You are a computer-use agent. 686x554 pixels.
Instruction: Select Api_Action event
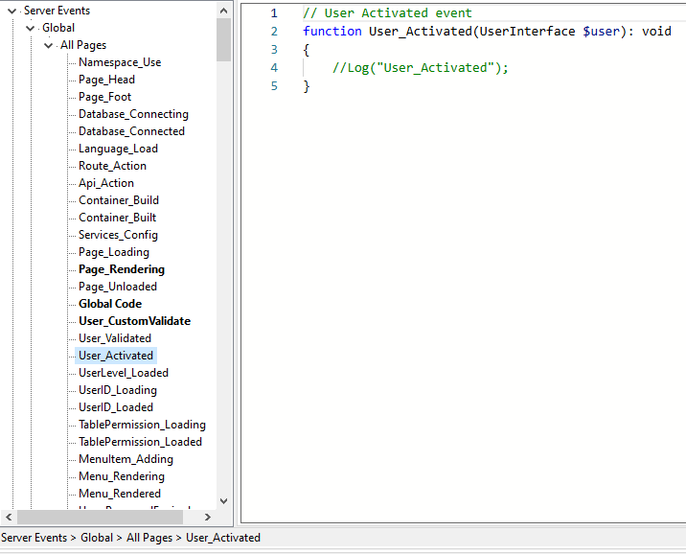(x=106, y=183)
